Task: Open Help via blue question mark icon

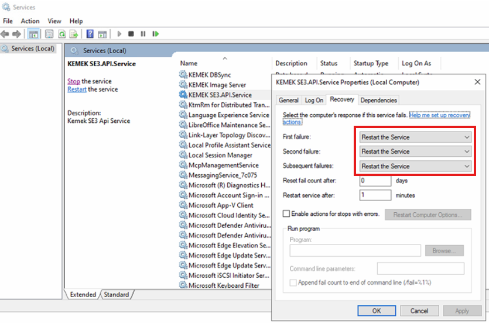Action: click(x=90, y=34)
